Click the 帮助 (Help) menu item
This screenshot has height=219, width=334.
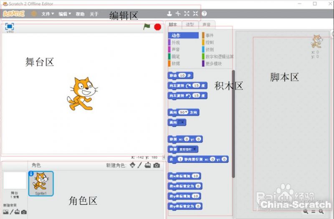tap(80, 14)
